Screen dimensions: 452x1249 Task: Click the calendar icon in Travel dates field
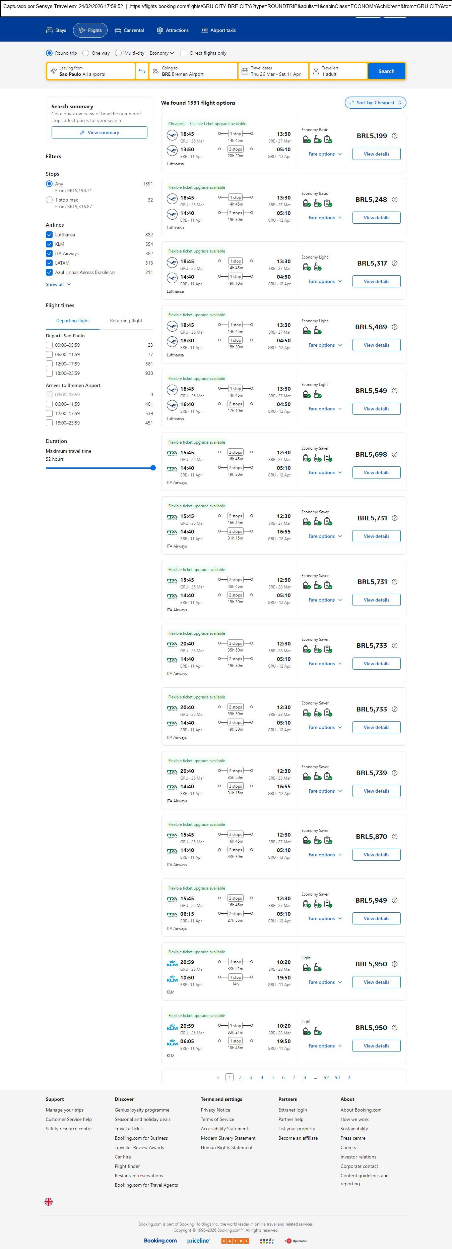point(245,71)
